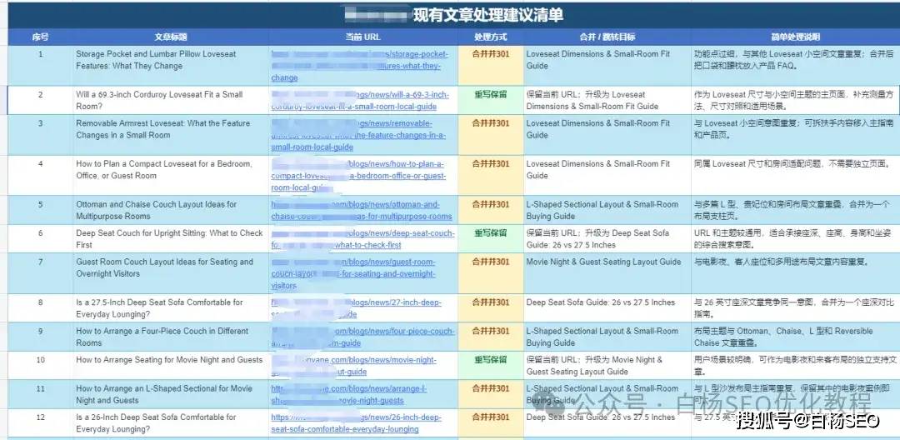This screenshot has width=900, height=440.
Task: Open the four-piece-couch URL link
Action: click(362, 337)
